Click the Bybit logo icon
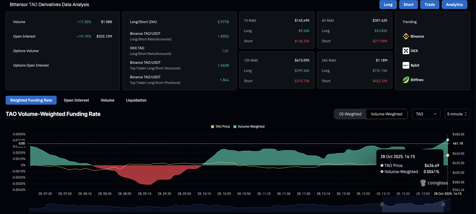Screen dimensions: 476x214 (x=406, y=65)
